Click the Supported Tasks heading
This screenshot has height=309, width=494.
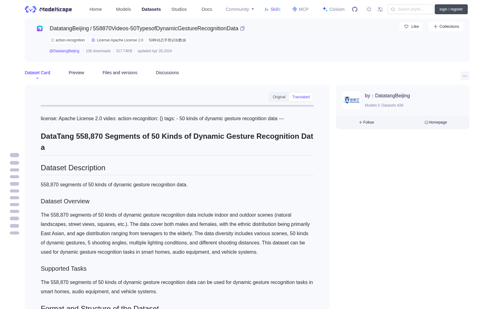(x=64, y=269)
